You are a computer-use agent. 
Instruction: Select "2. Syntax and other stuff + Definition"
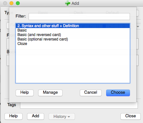point(73,26)
